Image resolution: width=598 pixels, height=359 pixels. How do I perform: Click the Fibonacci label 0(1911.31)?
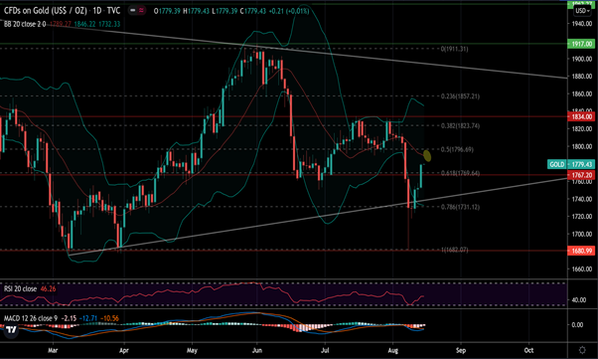click(454, 49)
